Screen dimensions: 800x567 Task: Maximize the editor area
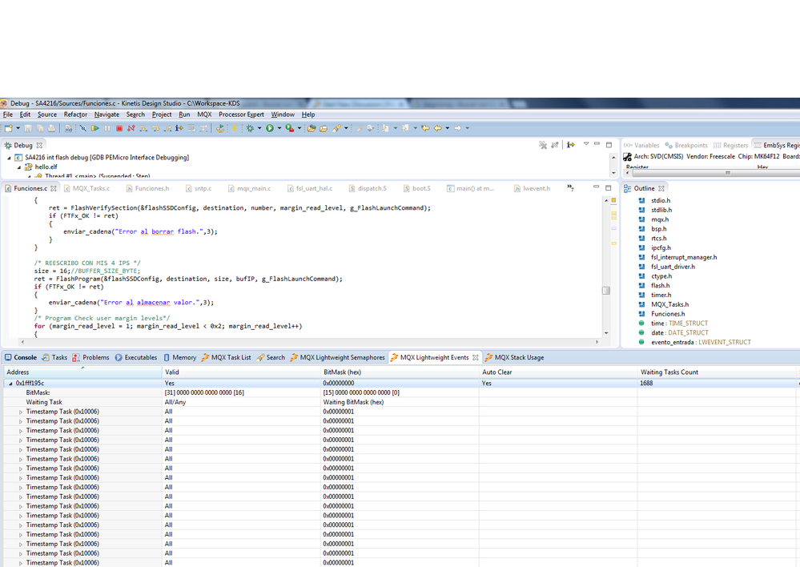pos(608,188)
